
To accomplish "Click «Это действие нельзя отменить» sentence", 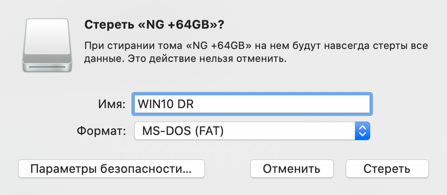I will coord(207,59).
